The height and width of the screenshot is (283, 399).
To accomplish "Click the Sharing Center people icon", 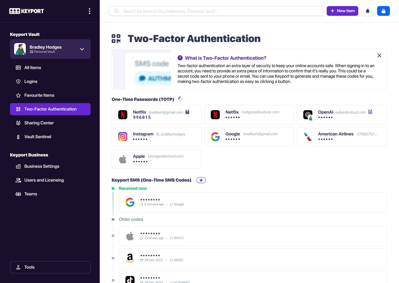I will coord(18,123).
